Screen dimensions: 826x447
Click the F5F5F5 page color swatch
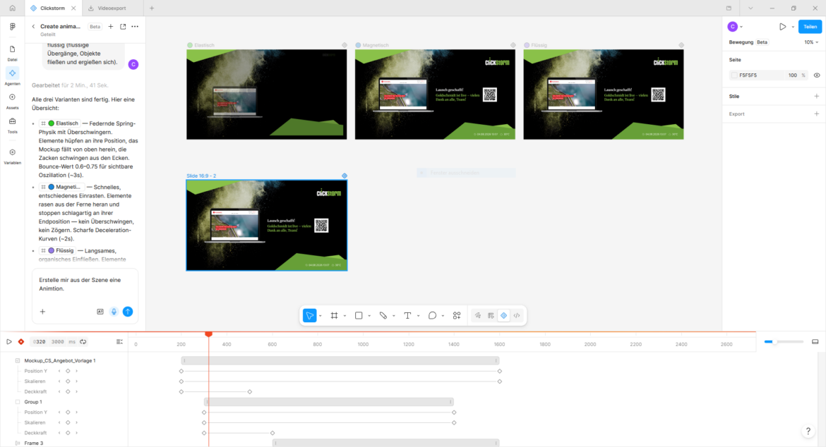[734, 75]
